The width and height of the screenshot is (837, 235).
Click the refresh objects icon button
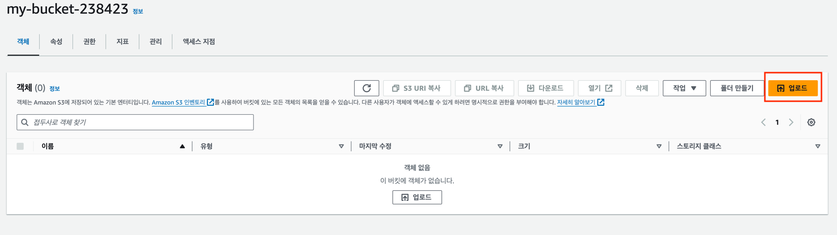coord(367,88)
